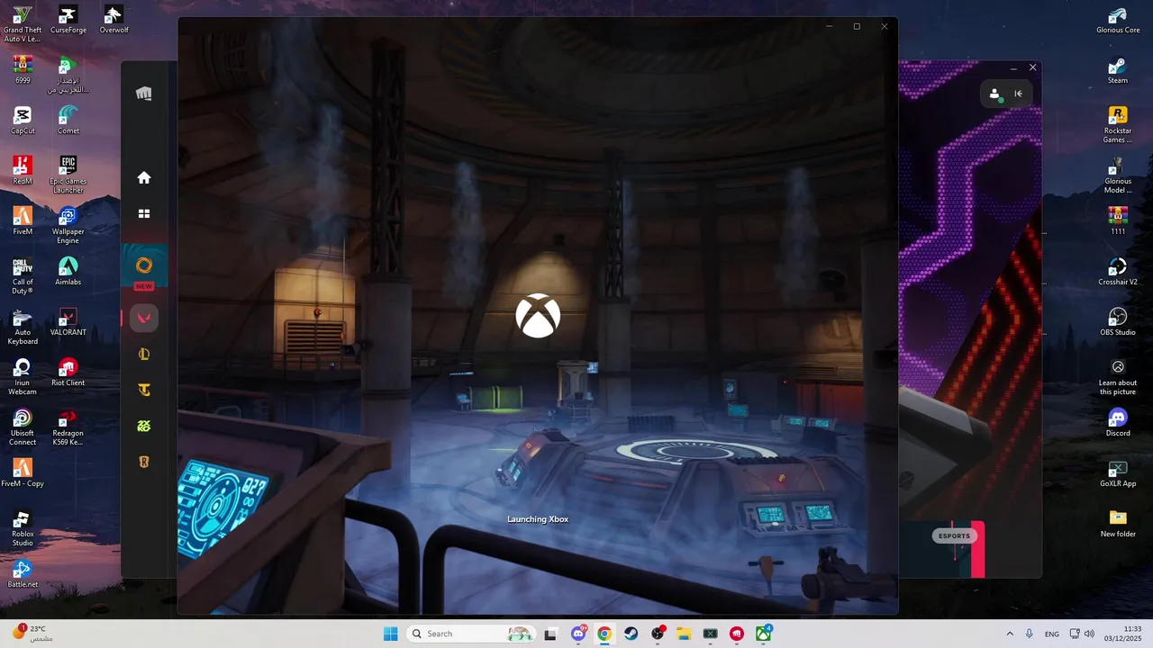Screen dimensions: 1153x648
Task: Show hidden system tray icons
Action: (1010, 634)
